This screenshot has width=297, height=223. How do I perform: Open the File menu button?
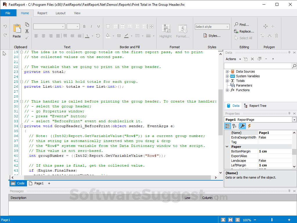pos(8,13)
